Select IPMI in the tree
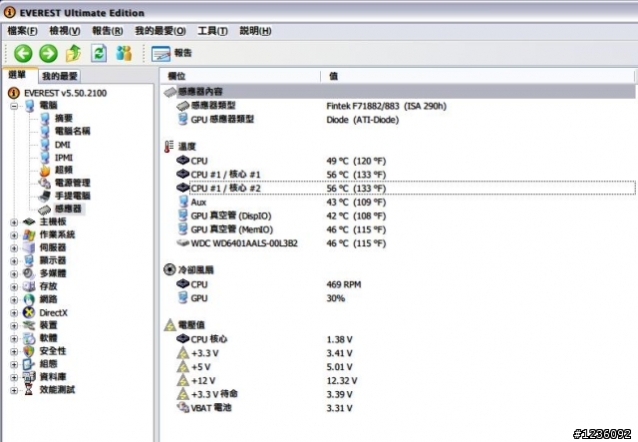Image resolution: width=638 pixels, height=442 pixels. [64, 158]
